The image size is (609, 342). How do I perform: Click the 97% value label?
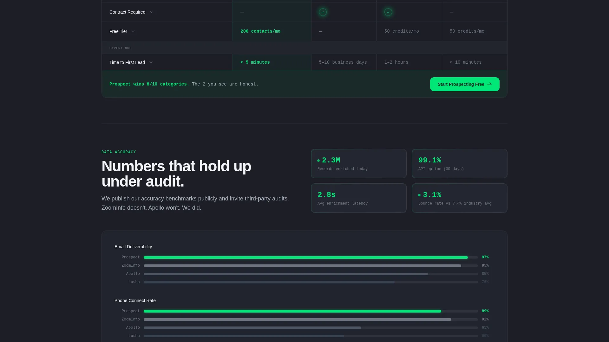coord(485,257)
